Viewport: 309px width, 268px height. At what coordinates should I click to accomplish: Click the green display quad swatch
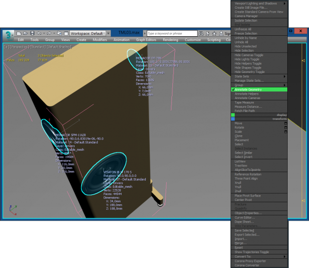[x=233, y=115]
